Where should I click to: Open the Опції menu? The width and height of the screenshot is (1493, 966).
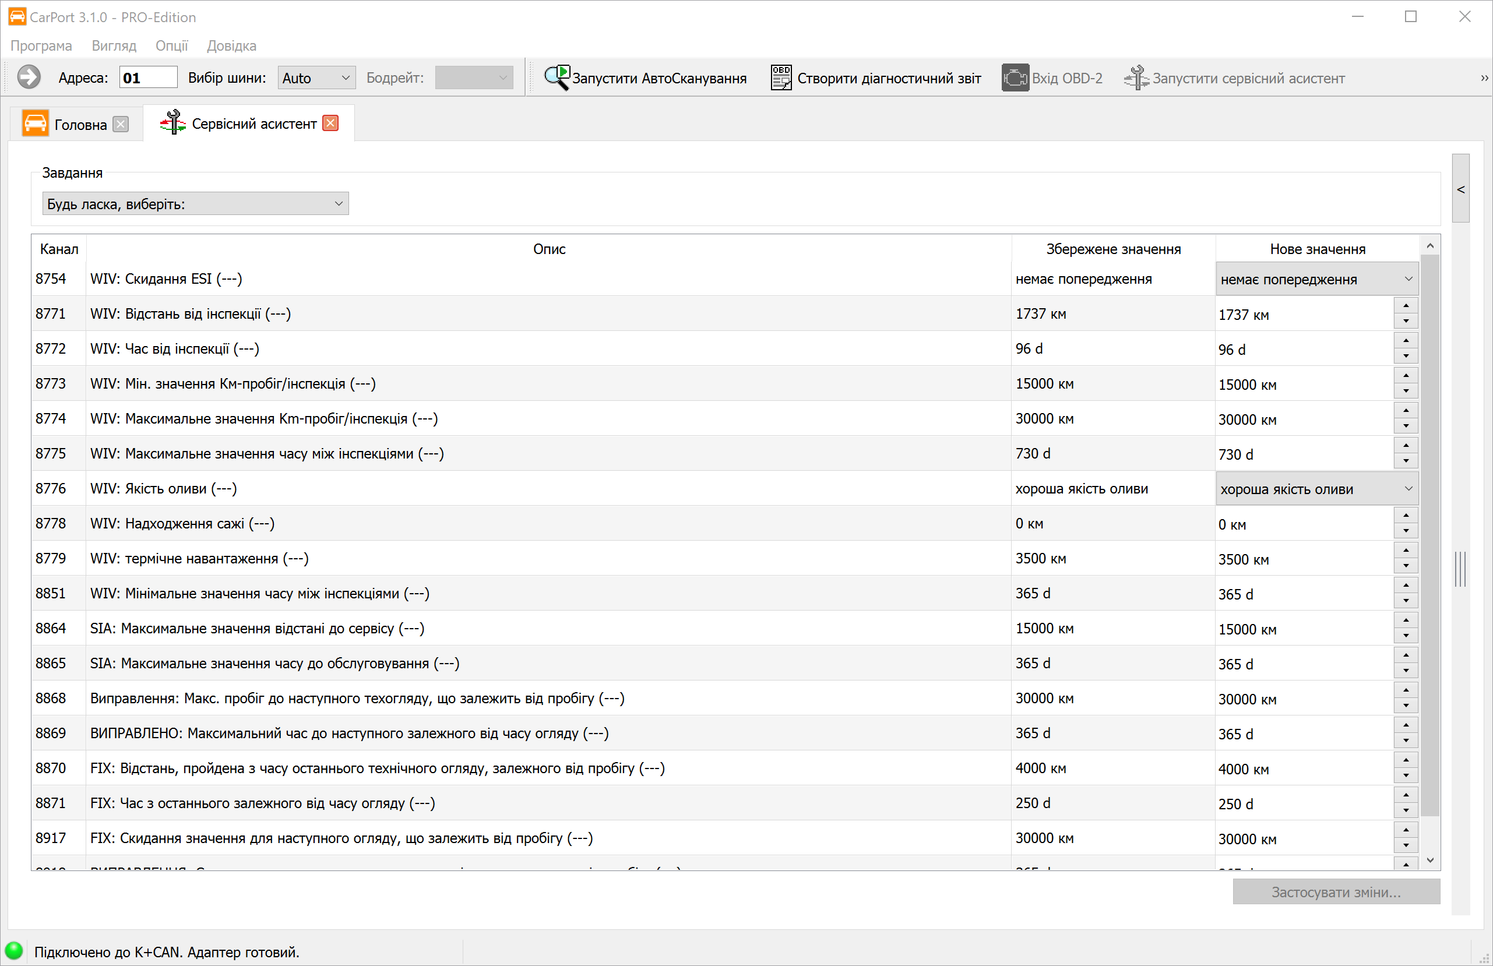point(171,46)
